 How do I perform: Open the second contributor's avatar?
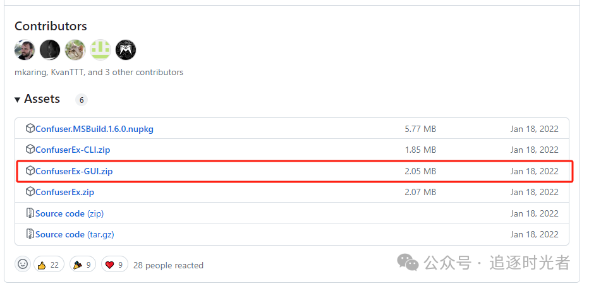(50, 50)
